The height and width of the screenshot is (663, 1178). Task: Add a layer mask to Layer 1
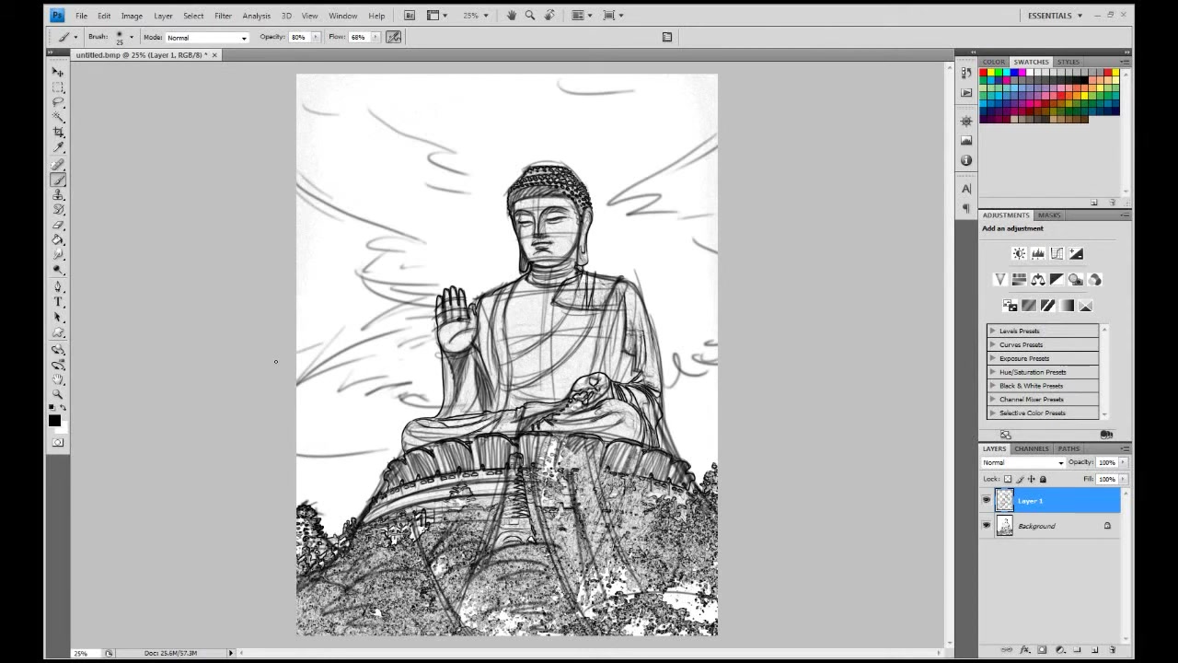[1042, 650]
